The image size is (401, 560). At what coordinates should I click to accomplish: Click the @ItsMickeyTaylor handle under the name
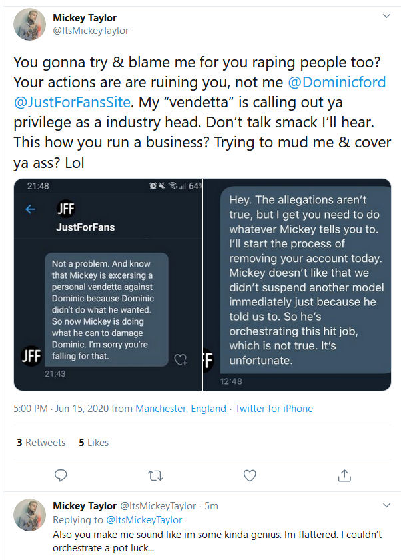coord(91,31)
